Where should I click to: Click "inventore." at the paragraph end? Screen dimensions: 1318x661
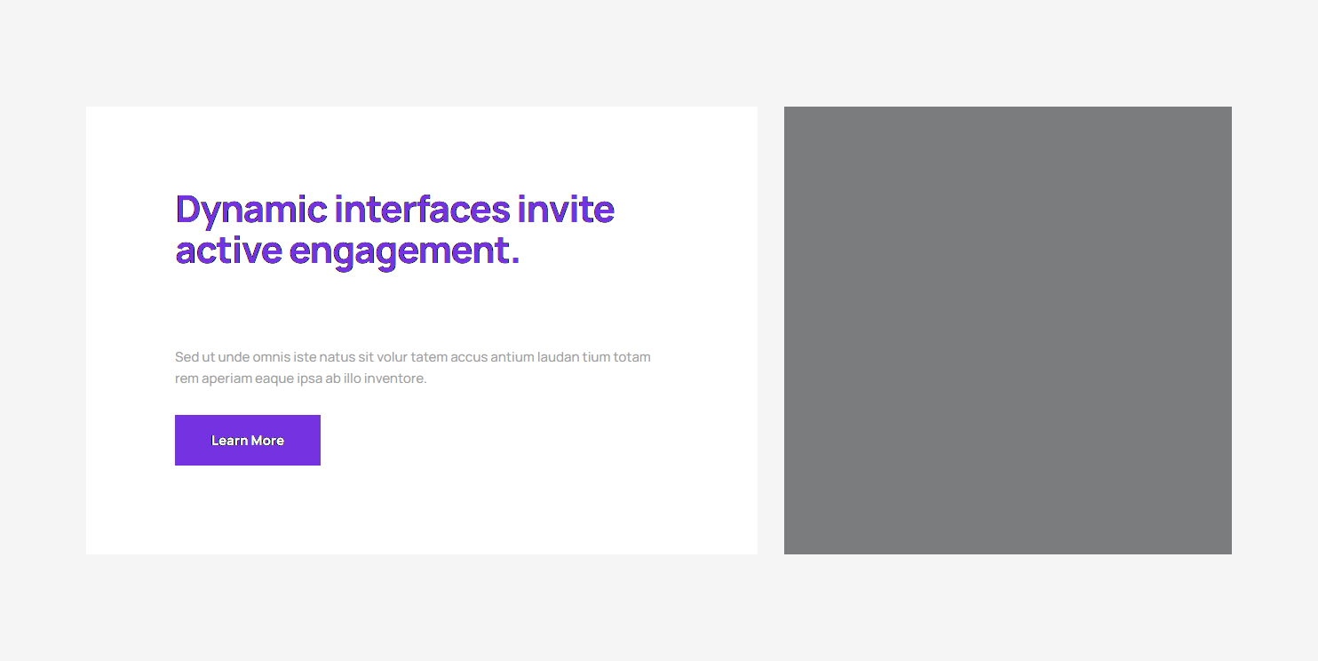(397, 378)
